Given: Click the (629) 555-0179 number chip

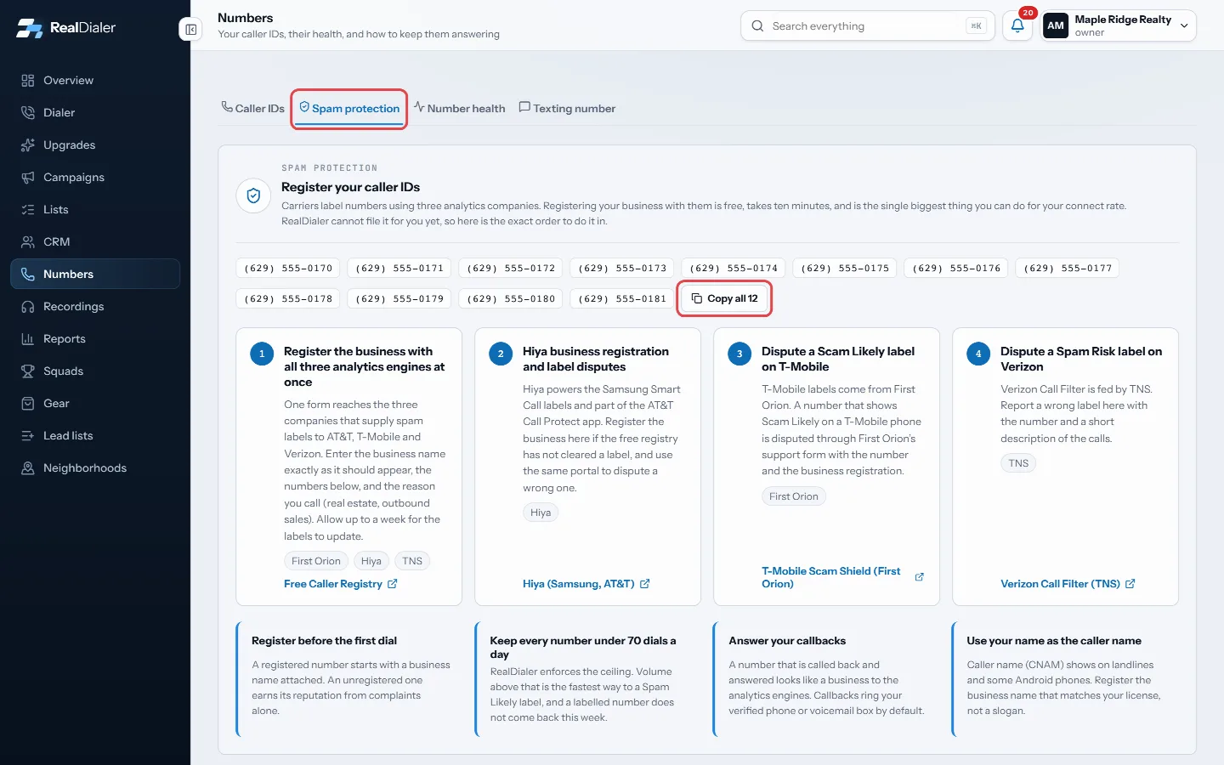Looking at the screenshot, I should coord(399,299).
